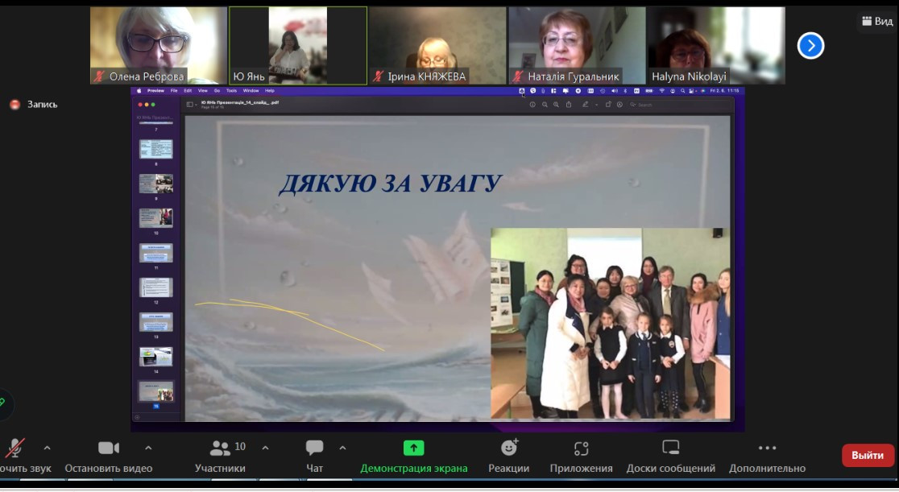The width and height of the screenshot is (899, 492).
Task: Open 'Доски сообщений' whiteboards
Action: click(x=670, y=449)
